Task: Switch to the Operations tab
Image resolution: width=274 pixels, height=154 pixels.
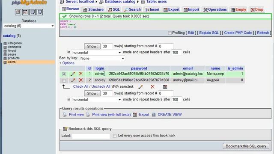Action: (215, 9)
